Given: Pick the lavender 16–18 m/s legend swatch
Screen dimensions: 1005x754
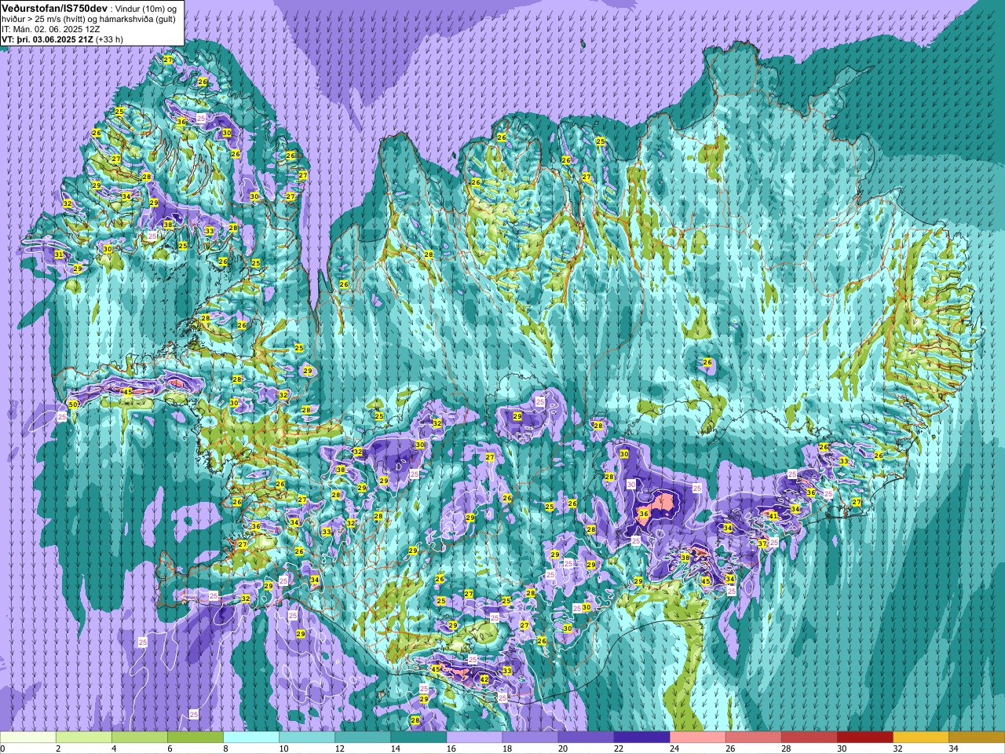Looking at the screenshot, I should (474, 738).
